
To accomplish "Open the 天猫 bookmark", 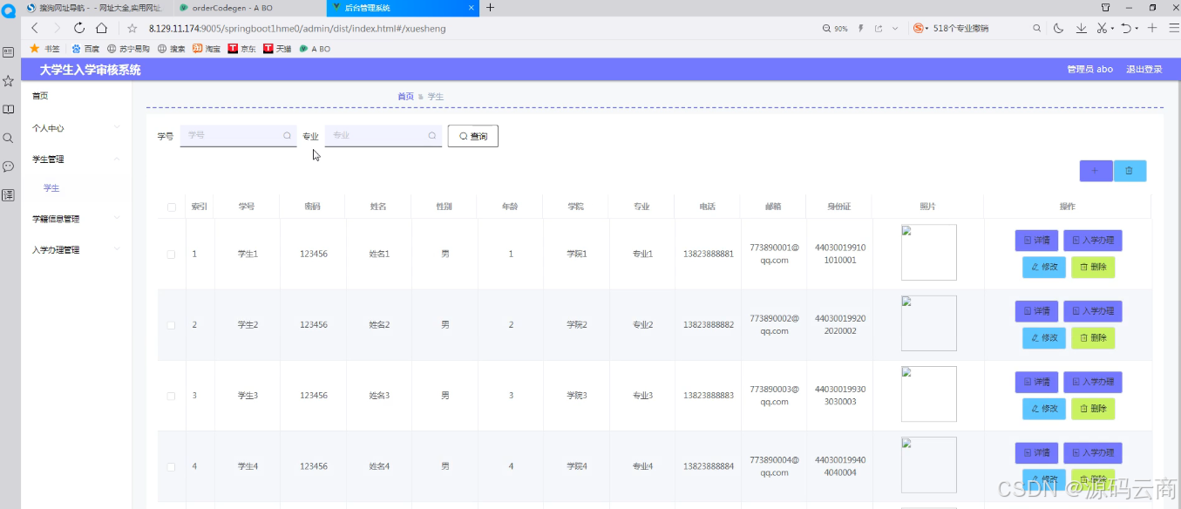I will pos(277,49).
